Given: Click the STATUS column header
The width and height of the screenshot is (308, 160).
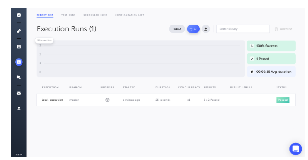Looking at the screenshot, I should [x=282, y=88].
